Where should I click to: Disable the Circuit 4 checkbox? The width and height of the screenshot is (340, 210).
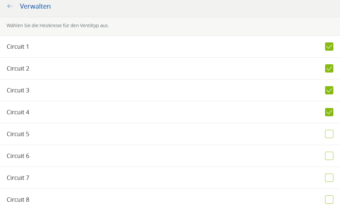(x=329, y=112)
